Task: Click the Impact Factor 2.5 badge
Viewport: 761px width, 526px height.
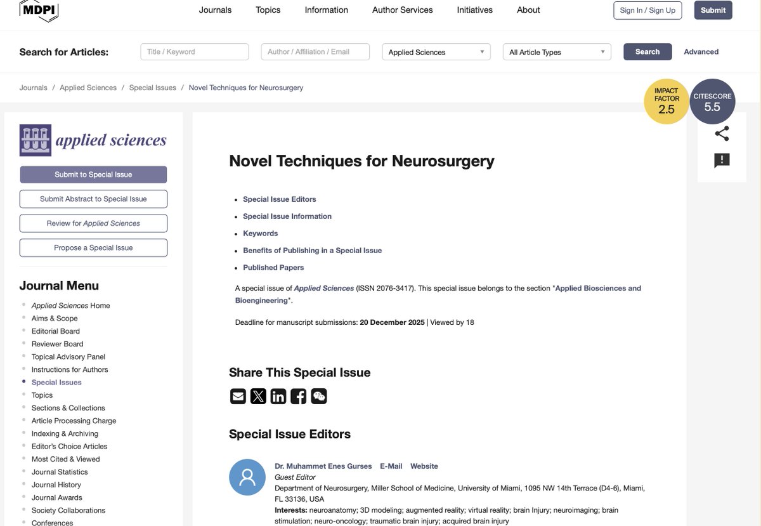Action: click(667, 102)
